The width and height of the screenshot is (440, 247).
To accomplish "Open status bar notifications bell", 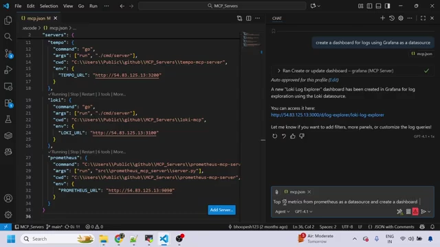I will click(432, 227).
